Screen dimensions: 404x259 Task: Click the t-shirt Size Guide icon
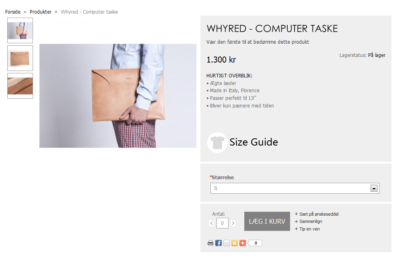(x=217, y=142)
